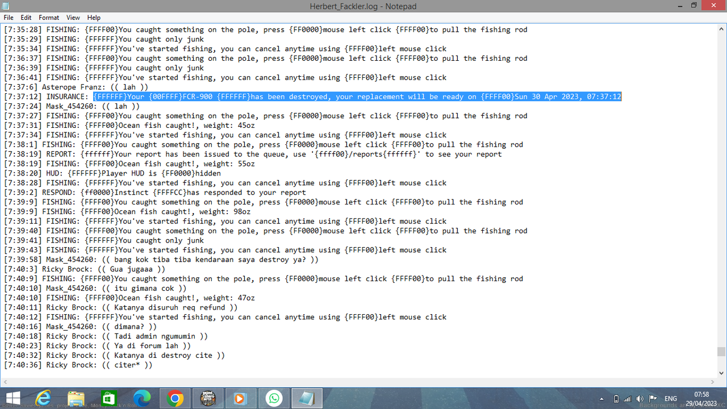
Task: Click the line 'Asterope Franz: (( lah ))'
Action: coord(76,87)
